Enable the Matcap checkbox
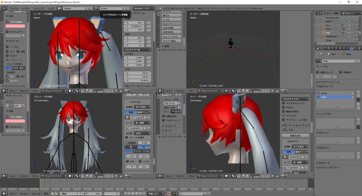The width and height of the screenshot is (362, 196). point(284,107)
